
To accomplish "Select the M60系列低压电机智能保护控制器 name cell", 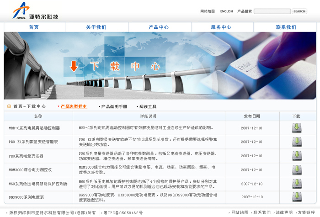I will tap(38, 184).
